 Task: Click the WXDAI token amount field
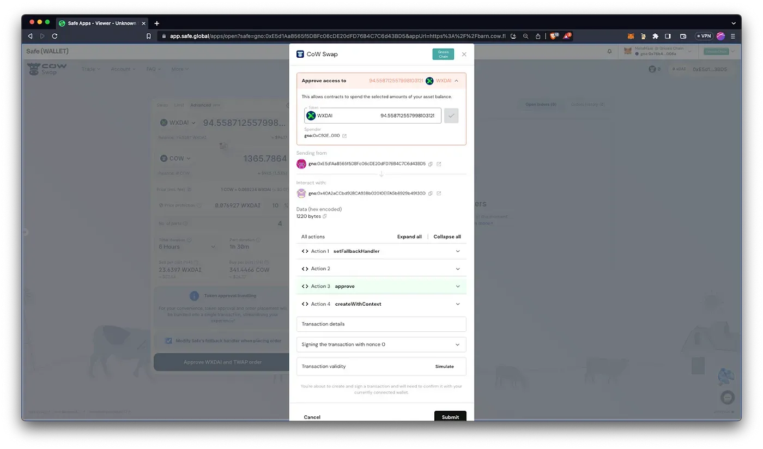tap(373, 116)
